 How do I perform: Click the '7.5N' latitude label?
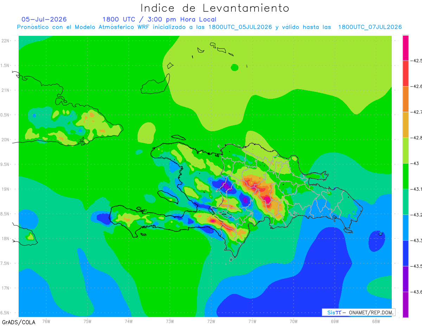pos(5,263)
